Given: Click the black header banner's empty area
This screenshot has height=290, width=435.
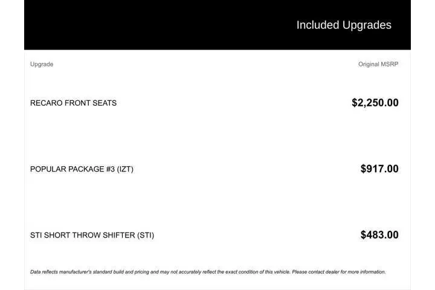Looking at the screenshot, I should tap(151, 25).
